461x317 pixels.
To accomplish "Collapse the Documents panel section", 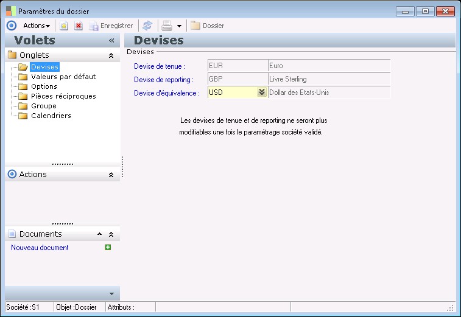I will 111,234.
